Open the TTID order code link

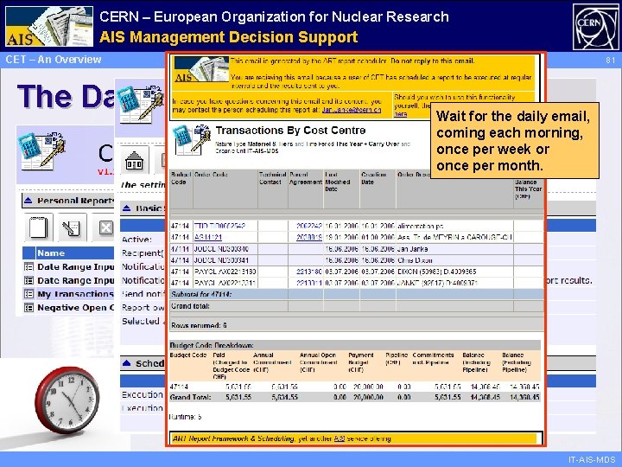tap(219, 226)
